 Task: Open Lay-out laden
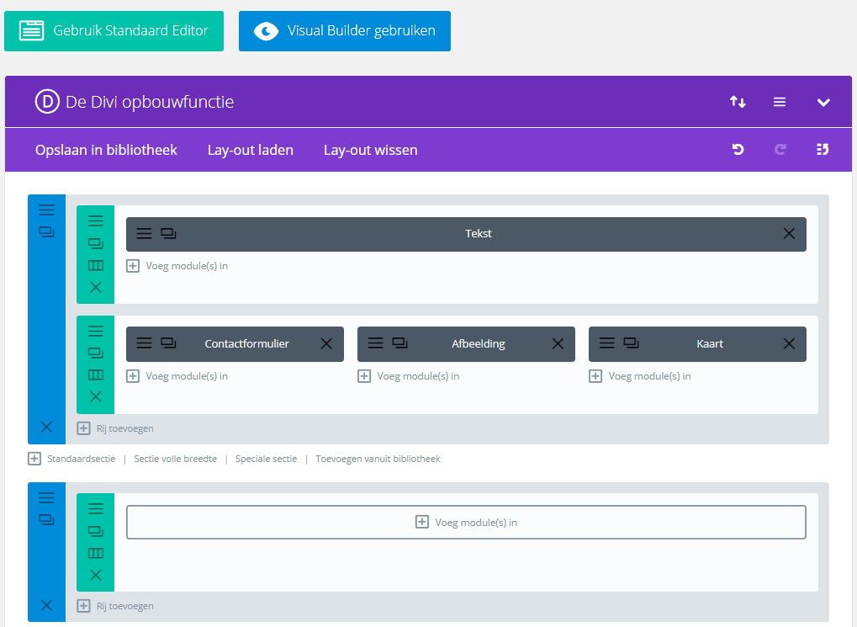point(249,150)
